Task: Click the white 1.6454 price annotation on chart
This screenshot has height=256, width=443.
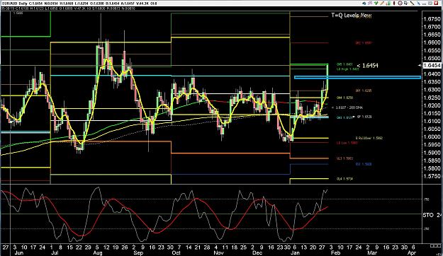Action: coord(370,66)
